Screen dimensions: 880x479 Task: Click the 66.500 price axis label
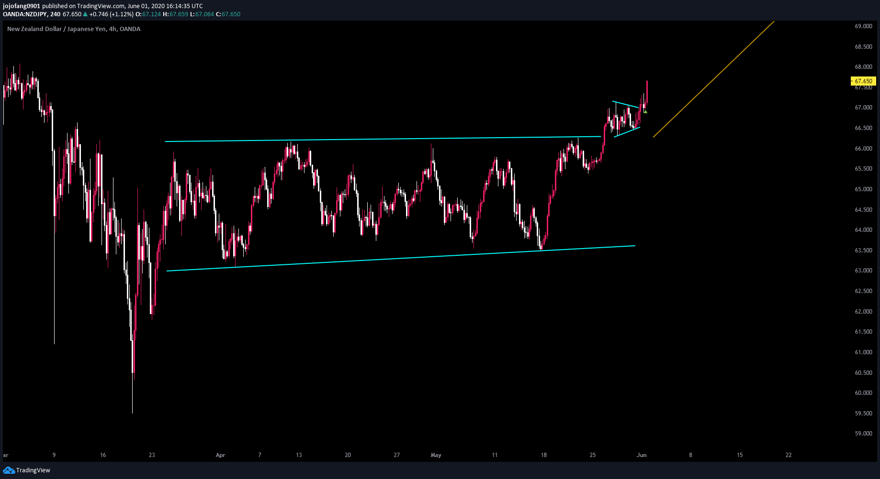[863, 128]
